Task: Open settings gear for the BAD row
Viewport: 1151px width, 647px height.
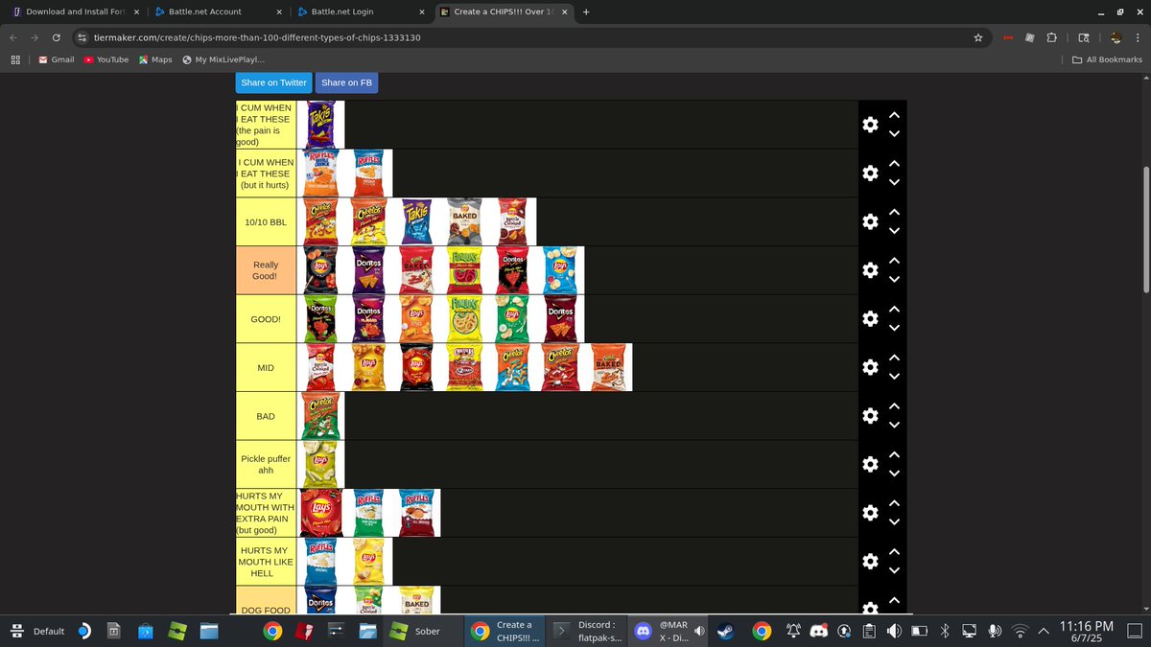Action: point(870,416)
